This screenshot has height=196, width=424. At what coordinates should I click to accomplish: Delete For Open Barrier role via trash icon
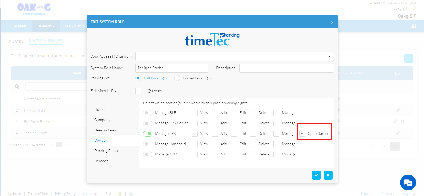click(x=402, y=121)
